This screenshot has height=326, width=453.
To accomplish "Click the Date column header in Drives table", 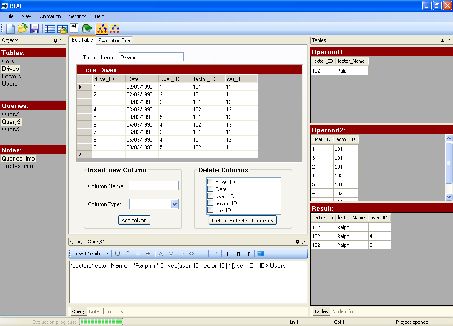I will click(142, 79).
